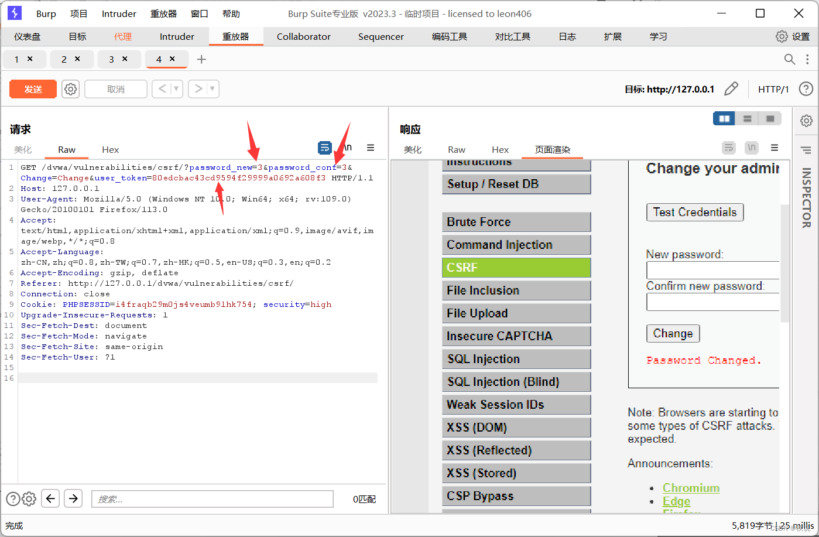Open the Edge link in rendered page
This screenshot has height=537, width=819.
(676, 501)
